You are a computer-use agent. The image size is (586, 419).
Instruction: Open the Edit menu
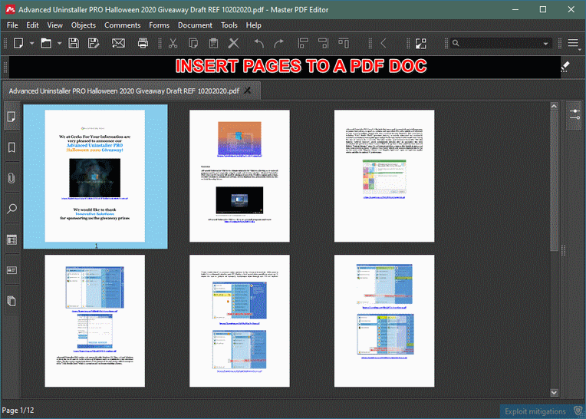(32, 25)
